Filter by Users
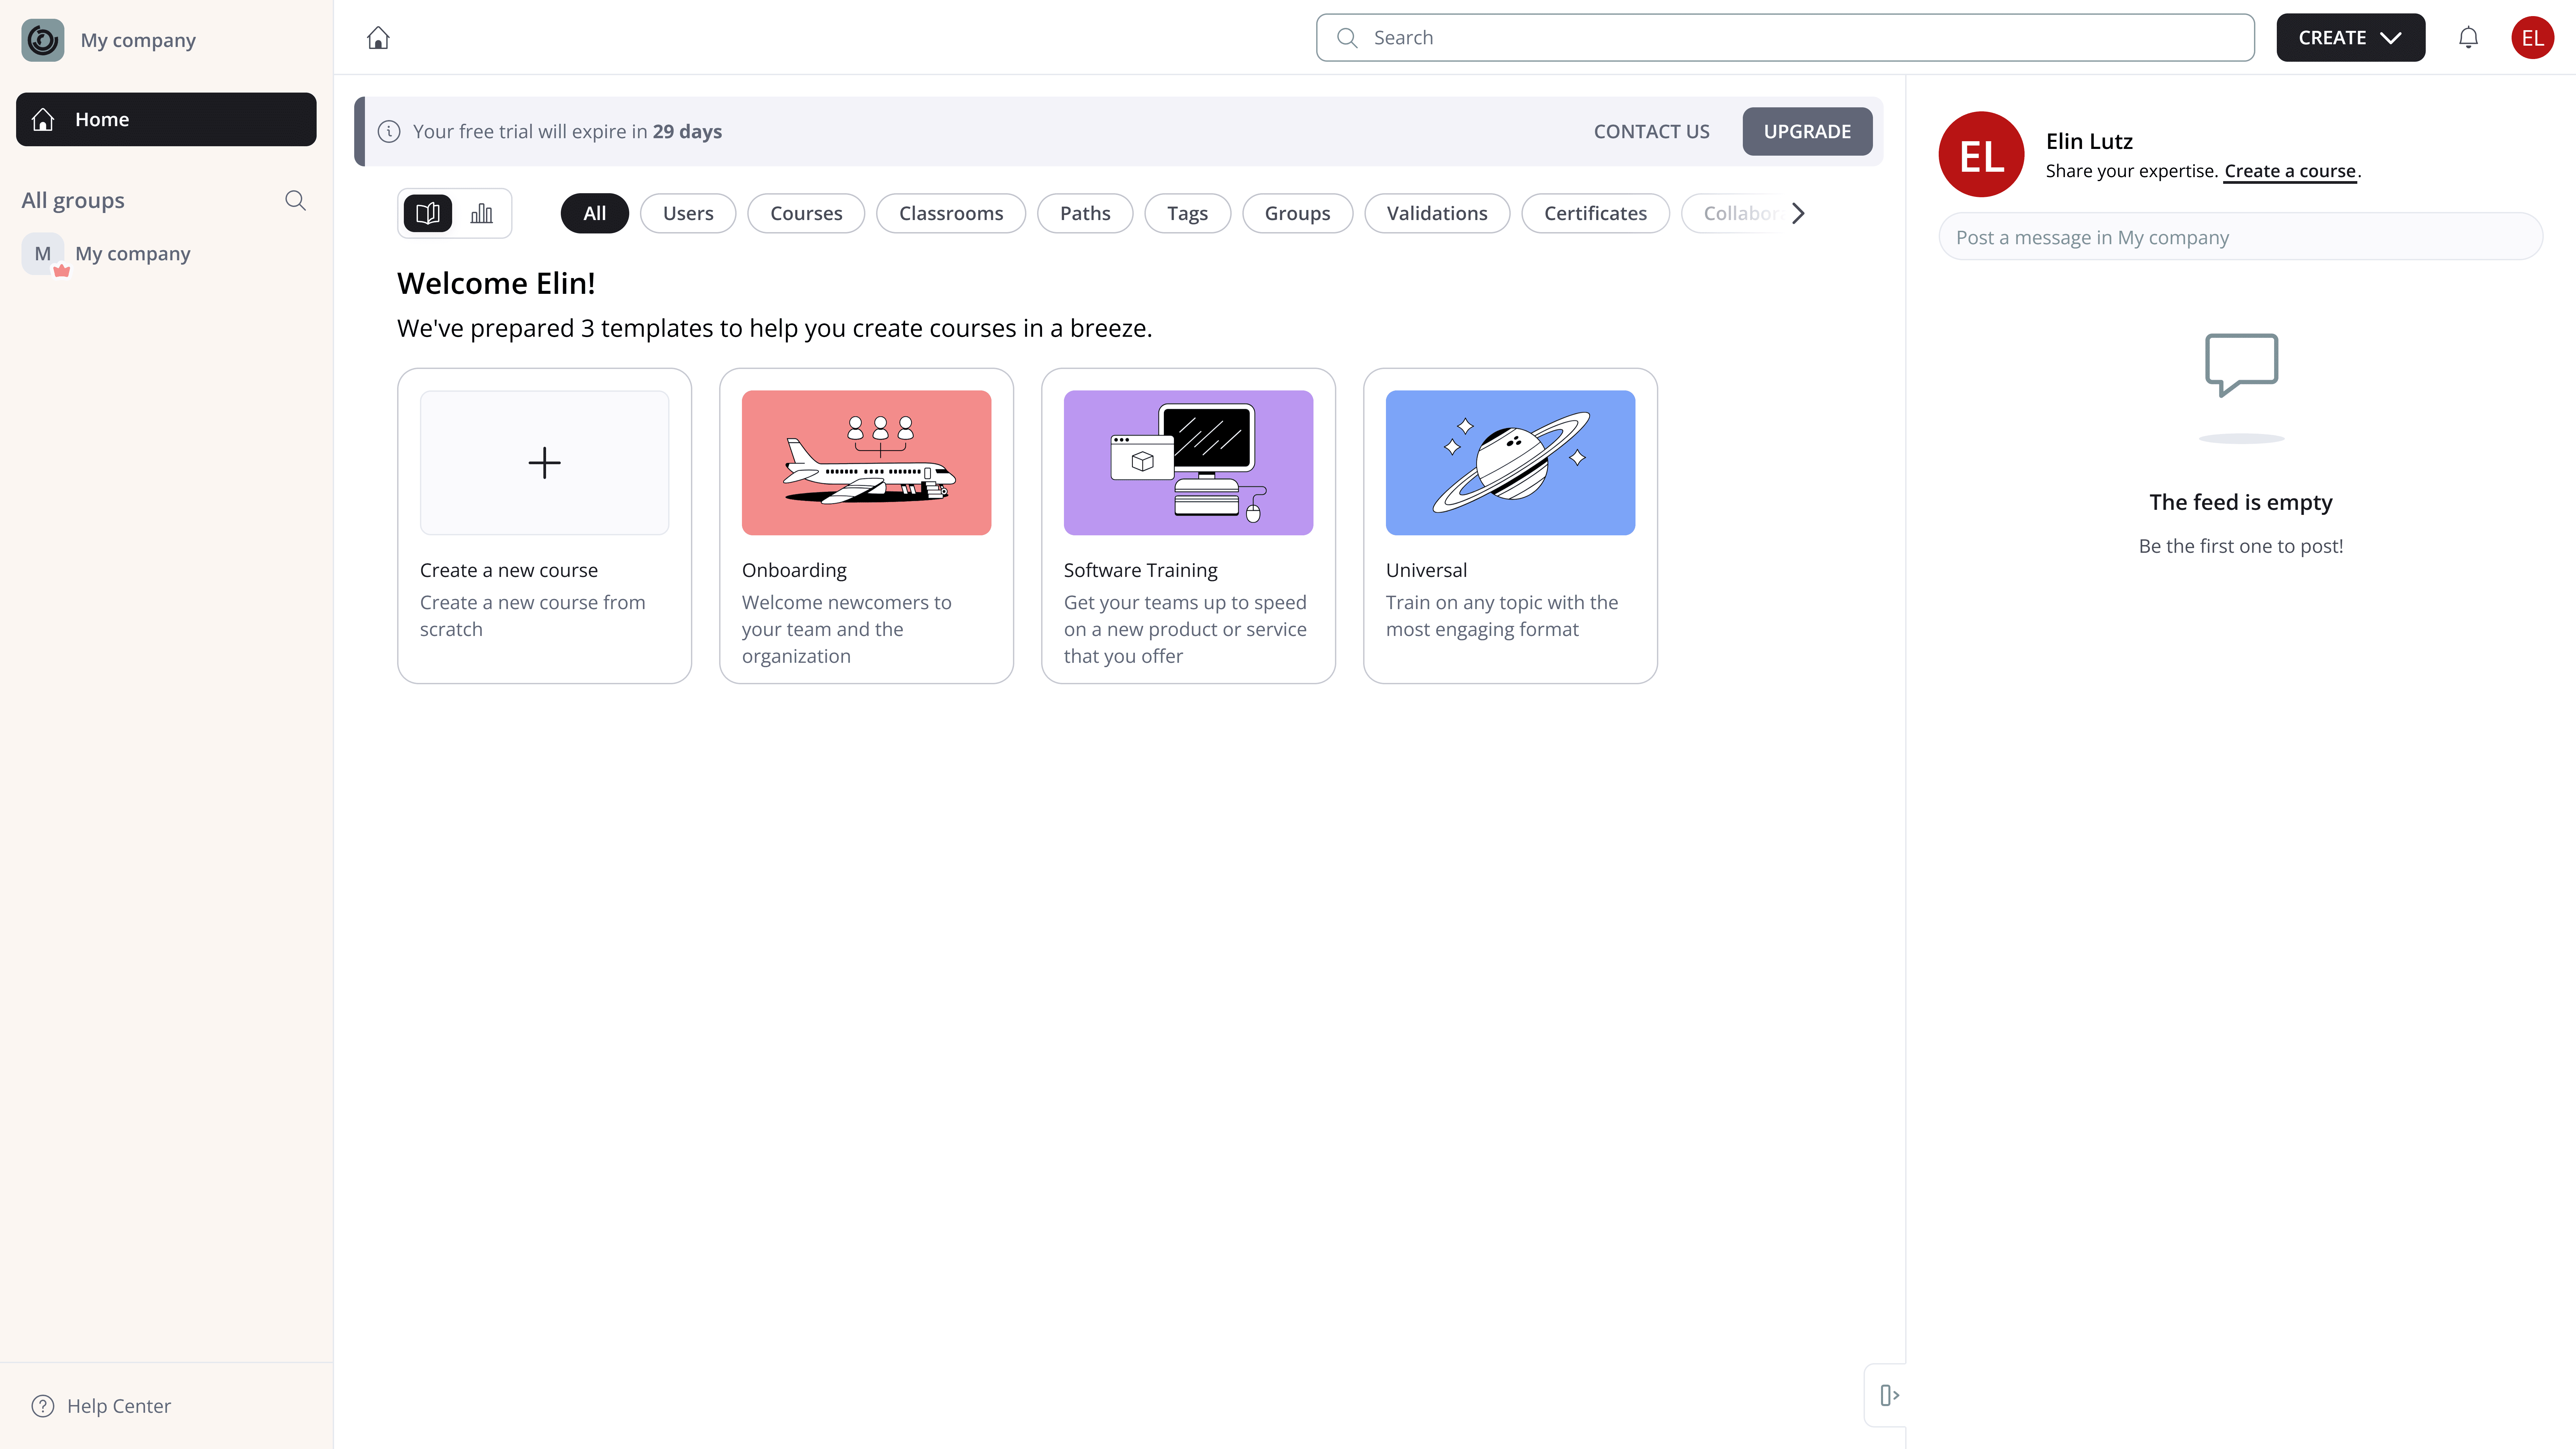The height and width of the screenshot is (1449, 2576). 688,213
